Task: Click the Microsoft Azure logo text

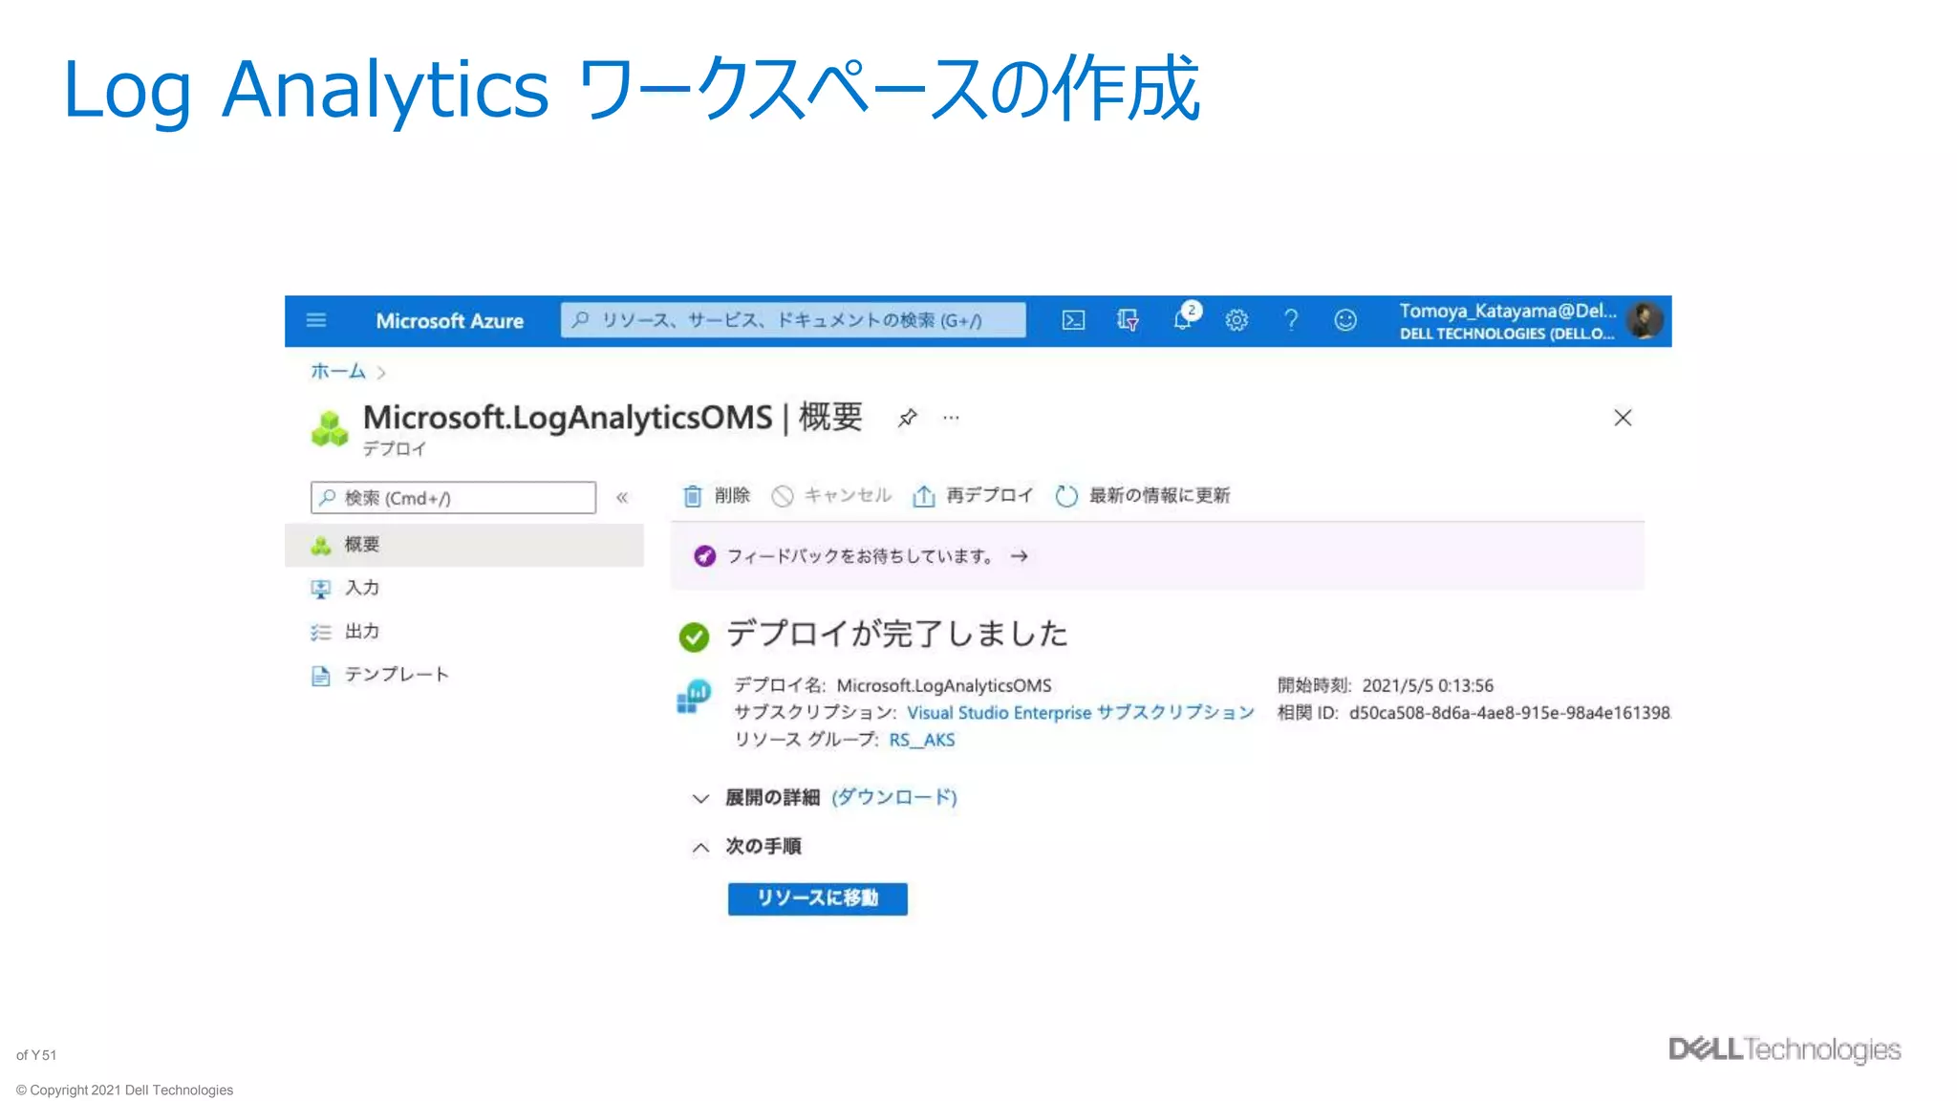Action: pos(449,321)
